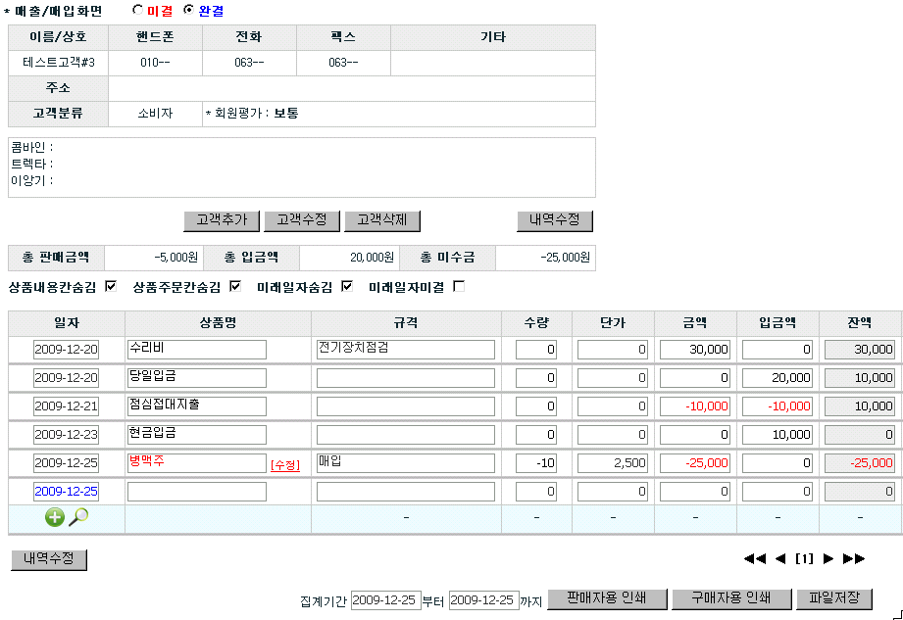Go to first page with double-left arrow
This screenshot has height=620, width=903.
pos(754,559)
